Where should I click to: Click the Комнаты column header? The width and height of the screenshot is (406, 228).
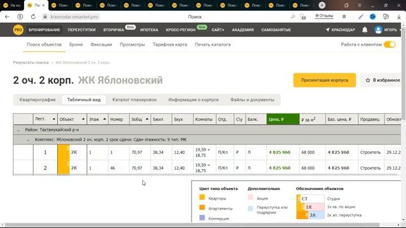coord(204,119)
